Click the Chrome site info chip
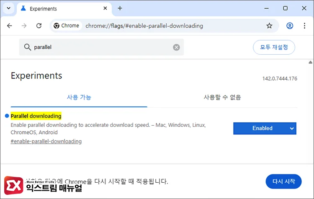The width and height of the screenshot is (314, 199). click(67, 26)
